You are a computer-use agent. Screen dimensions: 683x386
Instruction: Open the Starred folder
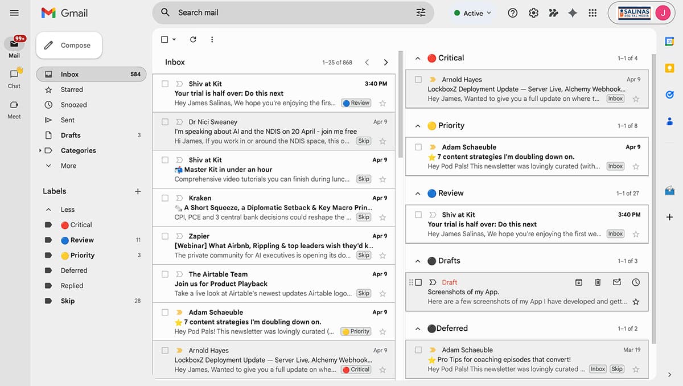coord(91,89)
